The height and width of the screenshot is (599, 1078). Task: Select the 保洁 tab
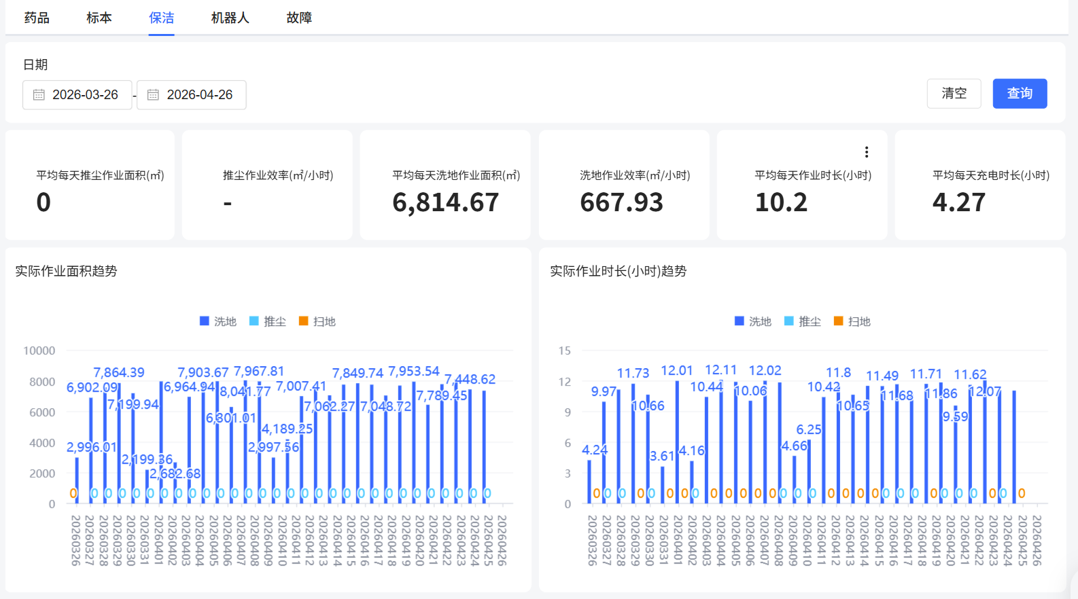[x=162, y=18]
